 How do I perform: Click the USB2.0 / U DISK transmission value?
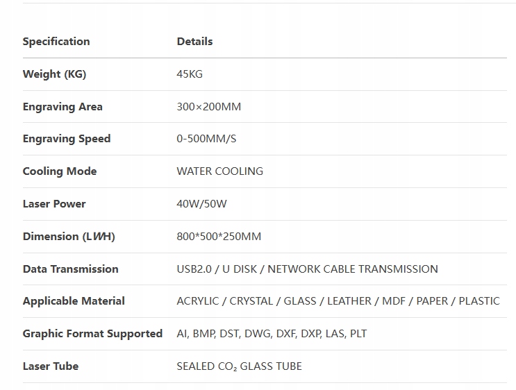[307, 269]
